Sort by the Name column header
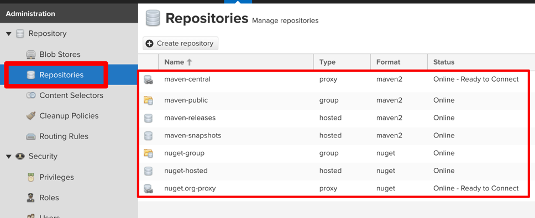This screenshot has height=218, width=535. tap(236, 62)
